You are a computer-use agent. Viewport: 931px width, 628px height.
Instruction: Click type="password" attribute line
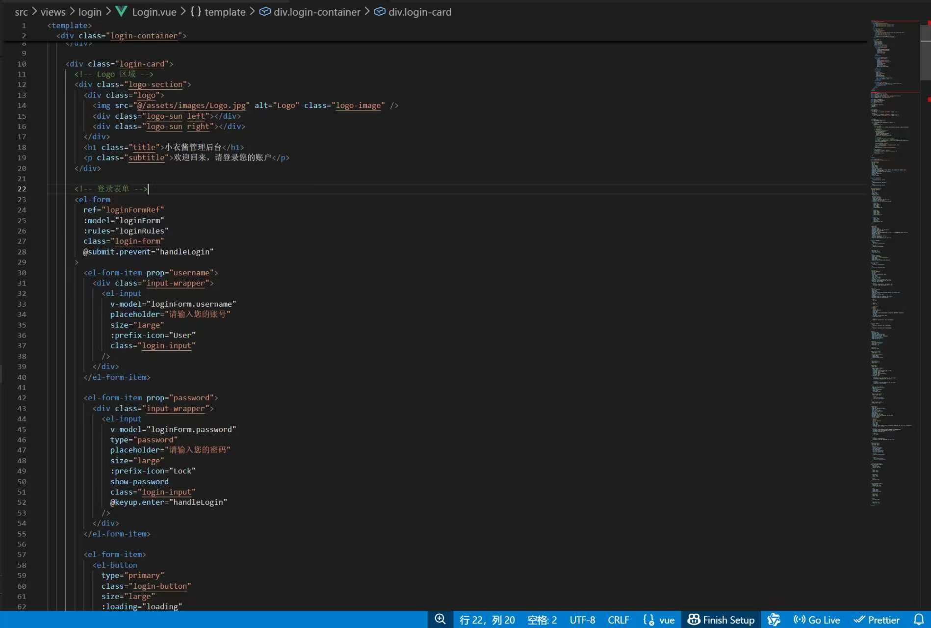[x=144, y=440]
